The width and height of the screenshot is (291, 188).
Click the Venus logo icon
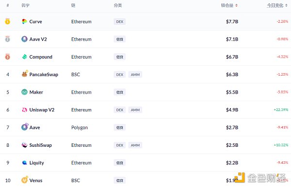(x=25, y=180)
